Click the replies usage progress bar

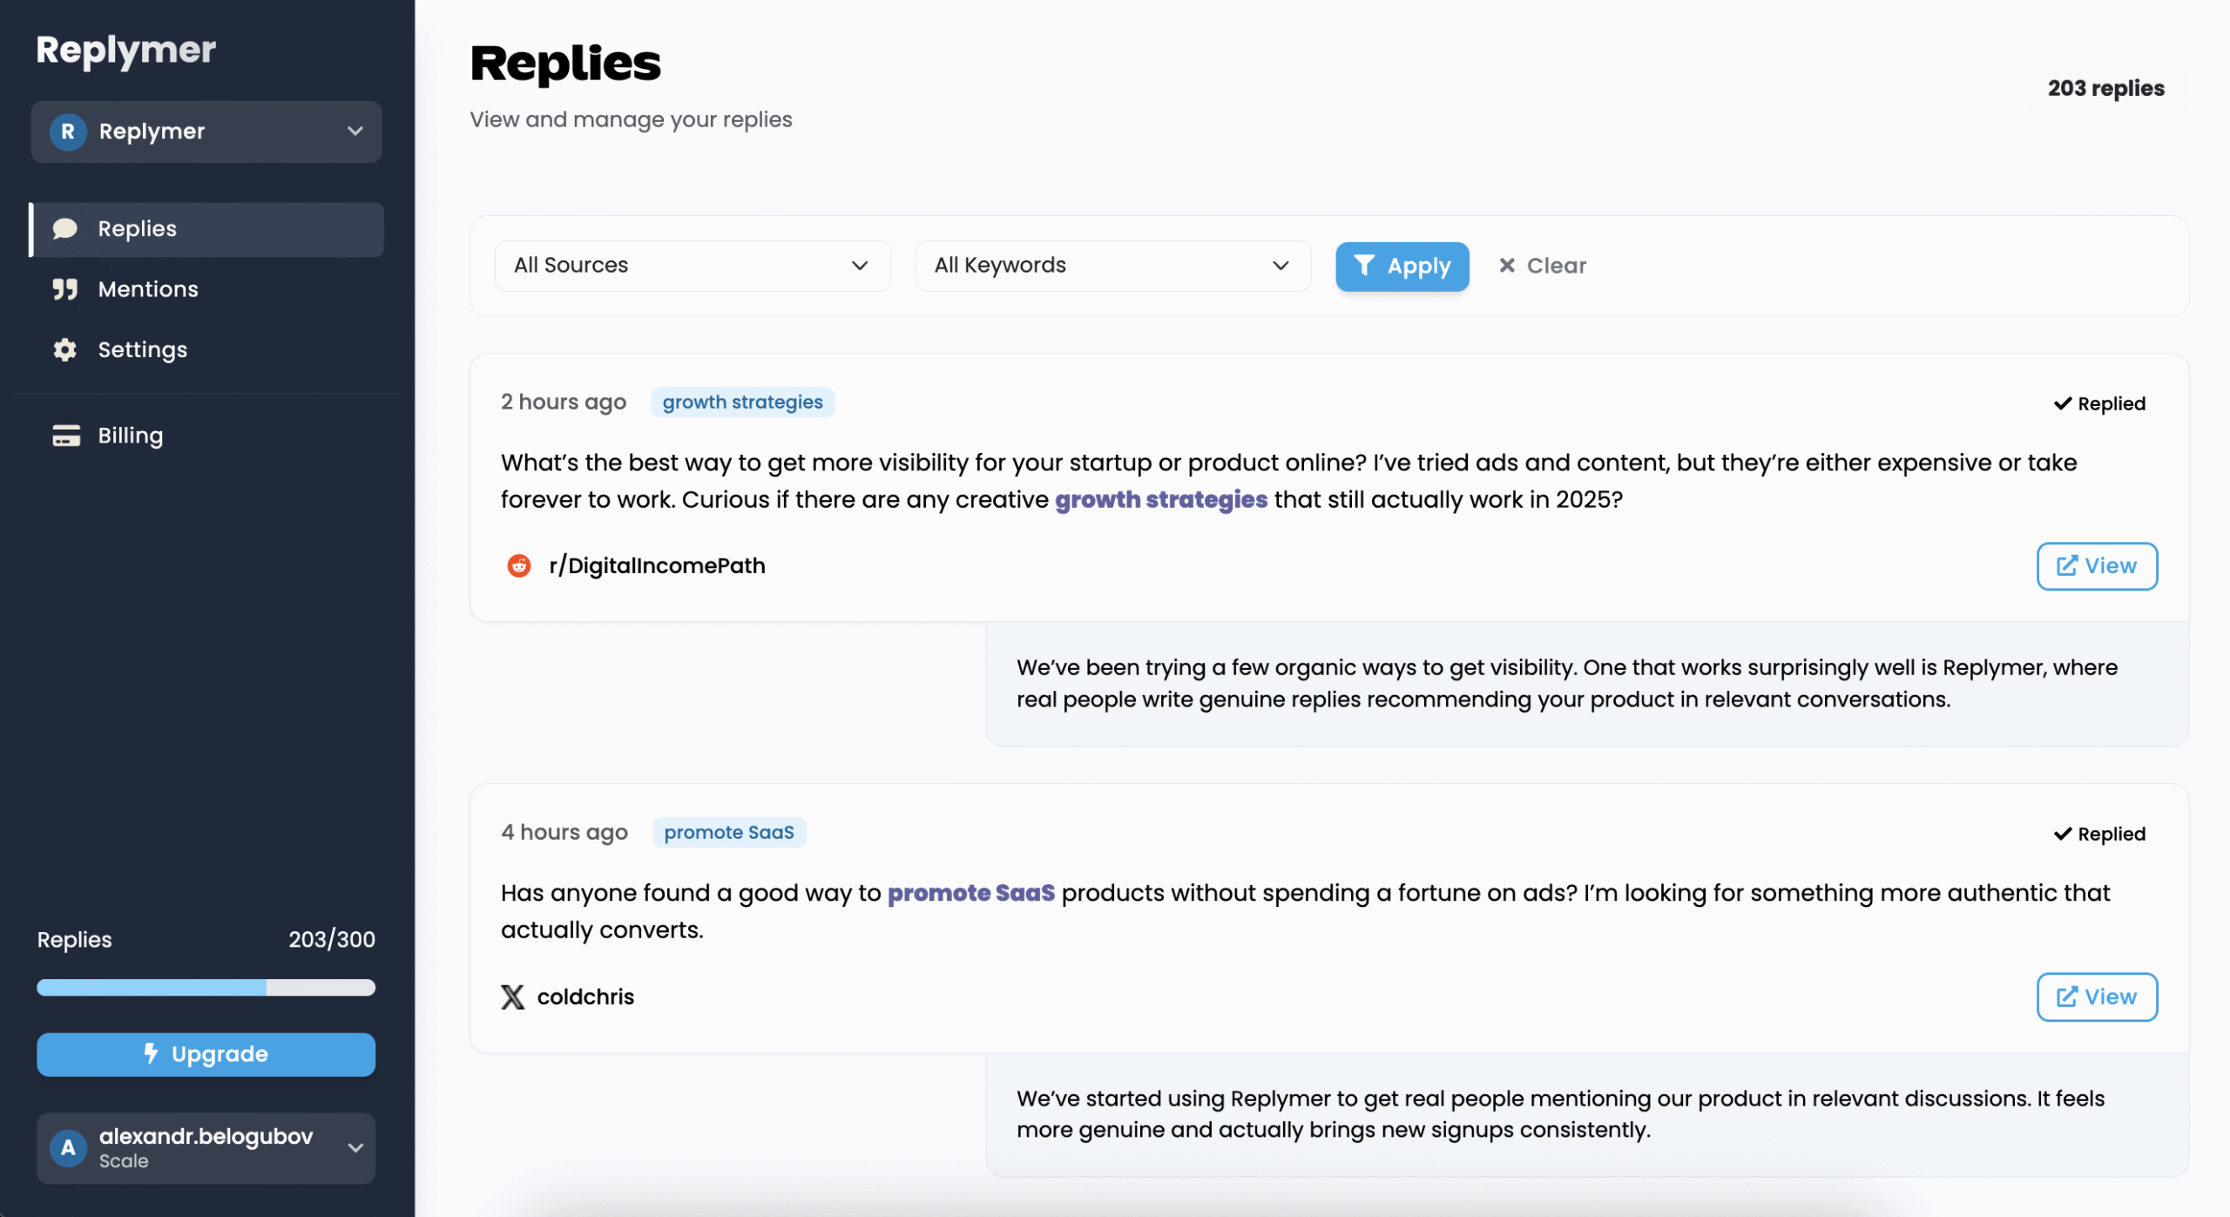coord(206,988)
